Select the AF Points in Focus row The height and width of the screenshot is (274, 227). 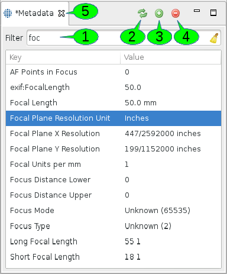pos(113,72)
